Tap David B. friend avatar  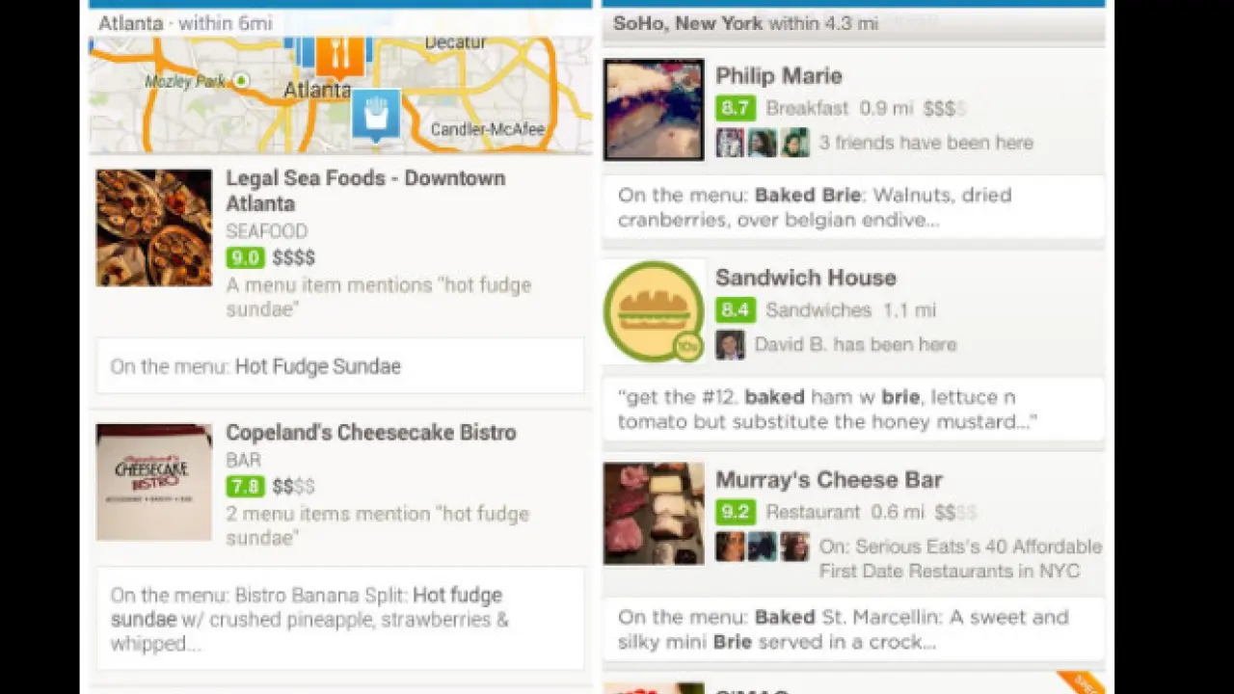[x=730, y=344]
